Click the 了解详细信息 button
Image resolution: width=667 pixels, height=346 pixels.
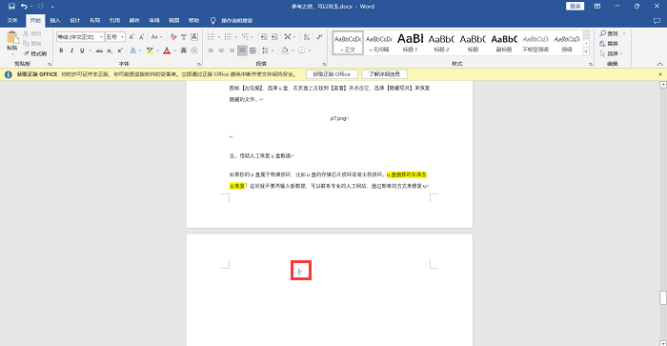coord(385,74)
